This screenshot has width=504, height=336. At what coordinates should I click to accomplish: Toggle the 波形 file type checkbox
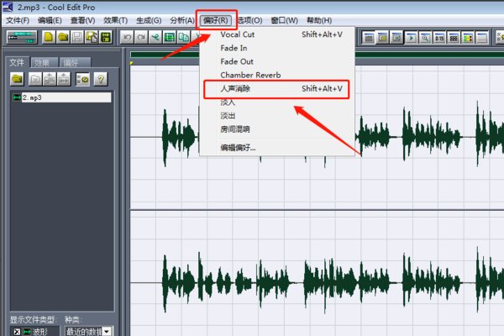tap(16, 331)
